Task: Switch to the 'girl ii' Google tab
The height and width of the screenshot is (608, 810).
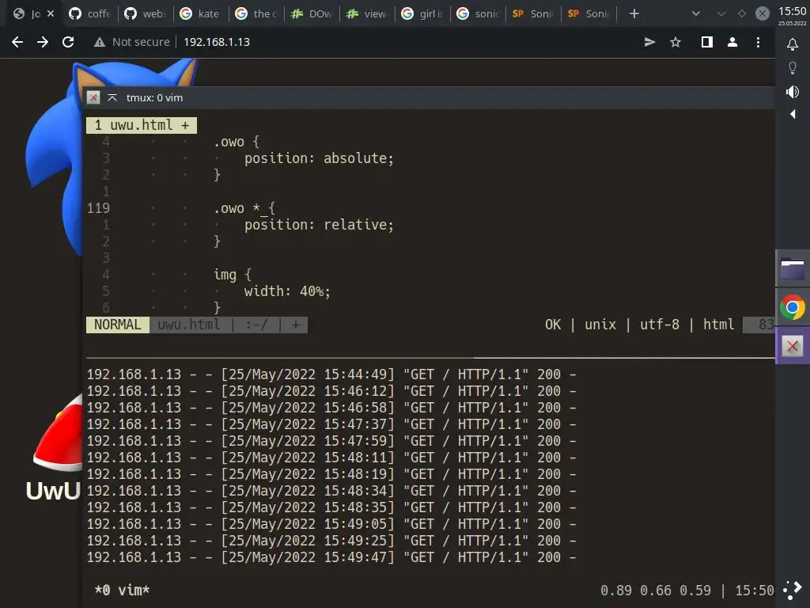Action: [422, 13]
